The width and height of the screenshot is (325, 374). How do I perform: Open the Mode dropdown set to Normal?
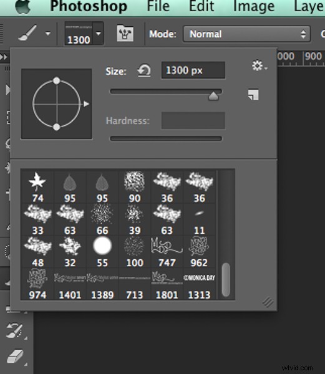pos(247,34)
